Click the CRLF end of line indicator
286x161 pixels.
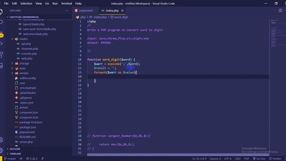(x=237, y=159)
